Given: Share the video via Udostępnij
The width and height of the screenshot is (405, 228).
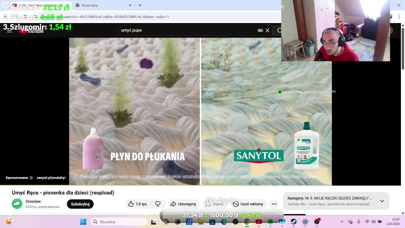Looking at the screenshot, I should [x=183, y=204].
